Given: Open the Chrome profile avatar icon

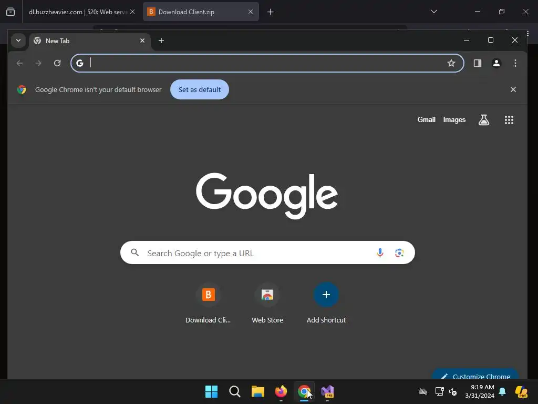Looking at the screenshot, I should (x=496, y=63).
